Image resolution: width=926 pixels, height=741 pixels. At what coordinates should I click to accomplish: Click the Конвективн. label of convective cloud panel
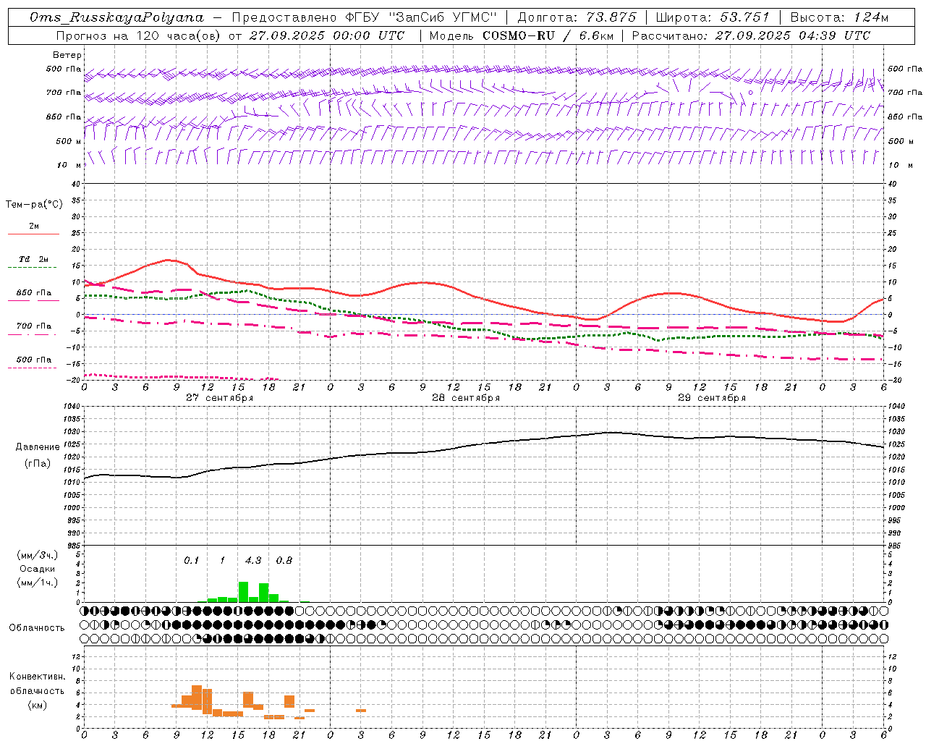pyautogui.click(x=37, y=677)
